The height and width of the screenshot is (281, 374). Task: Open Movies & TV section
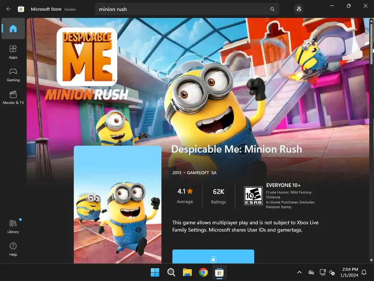click(13, 97)
